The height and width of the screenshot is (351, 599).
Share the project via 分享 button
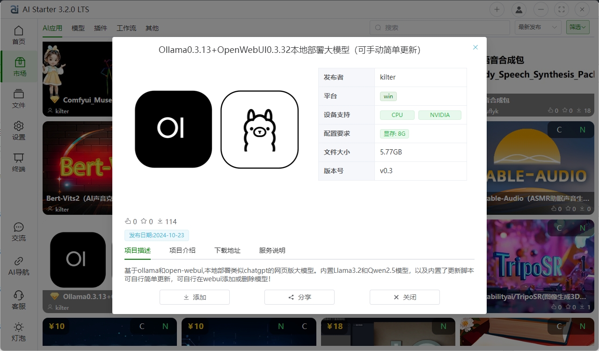(x=299, y=297)
